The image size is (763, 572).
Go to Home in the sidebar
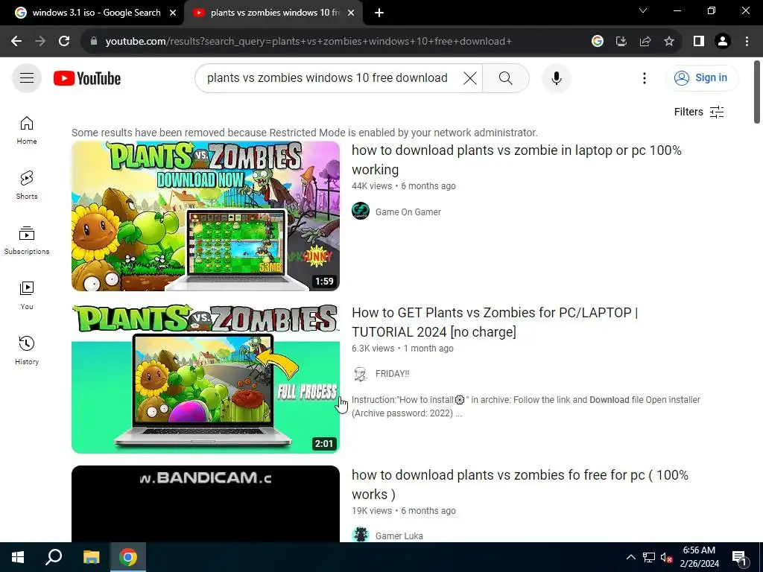pos(27,130)
